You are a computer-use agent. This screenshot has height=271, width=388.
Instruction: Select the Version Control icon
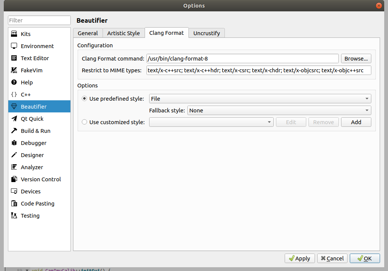[15, 179]
